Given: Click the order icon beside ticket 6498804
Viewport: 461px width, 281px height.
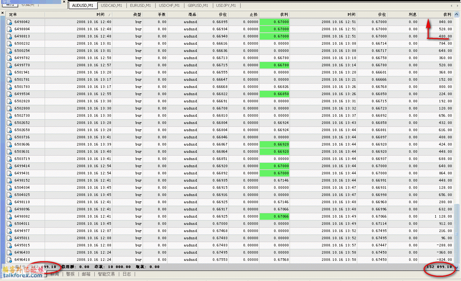Looking at the screenshot, I should pos(10,29).
